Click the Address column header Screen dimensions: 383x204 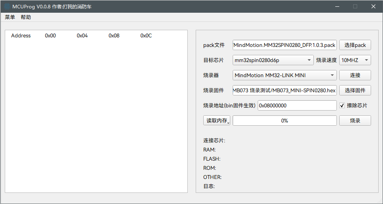[21, 36]
